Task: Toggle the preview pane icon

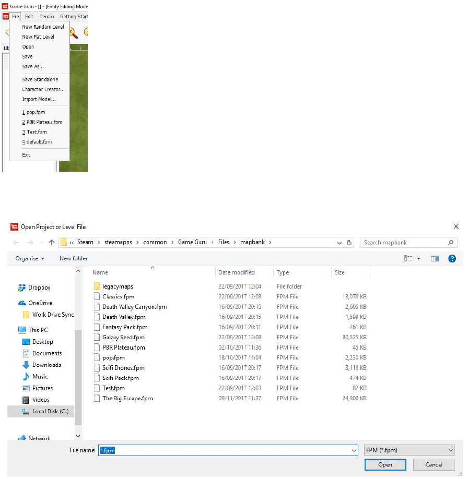Action: tap(435, 259)
